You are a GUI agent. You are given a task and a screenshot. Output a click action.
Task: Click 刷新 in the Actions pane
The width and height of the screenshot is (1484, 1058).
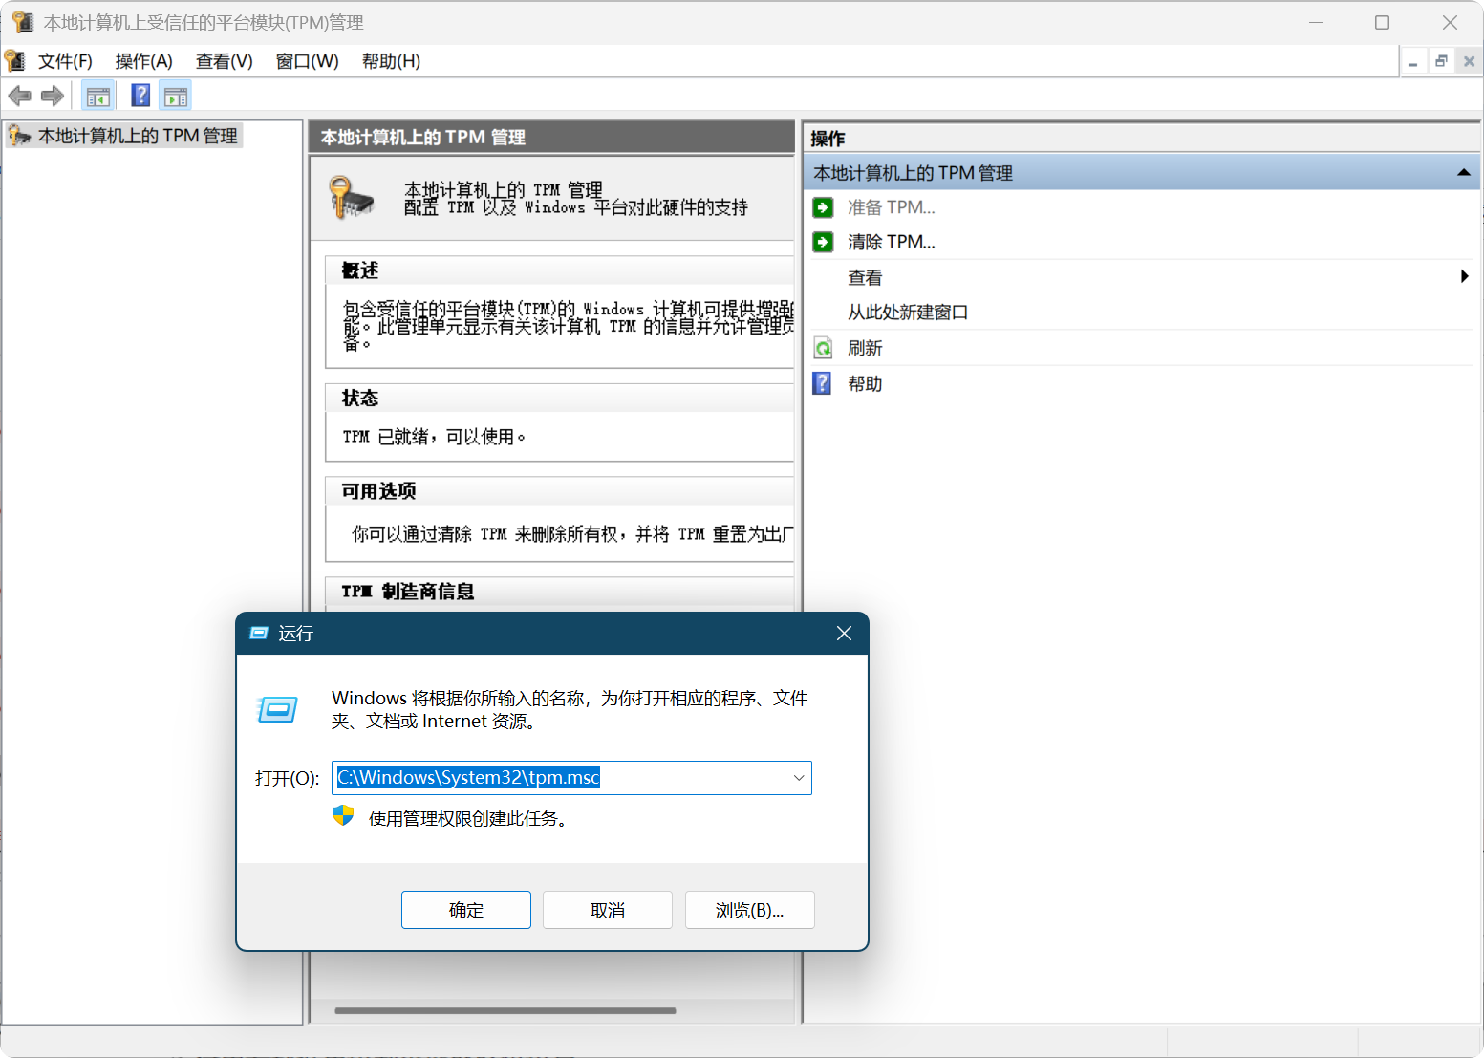click(865, 348)
